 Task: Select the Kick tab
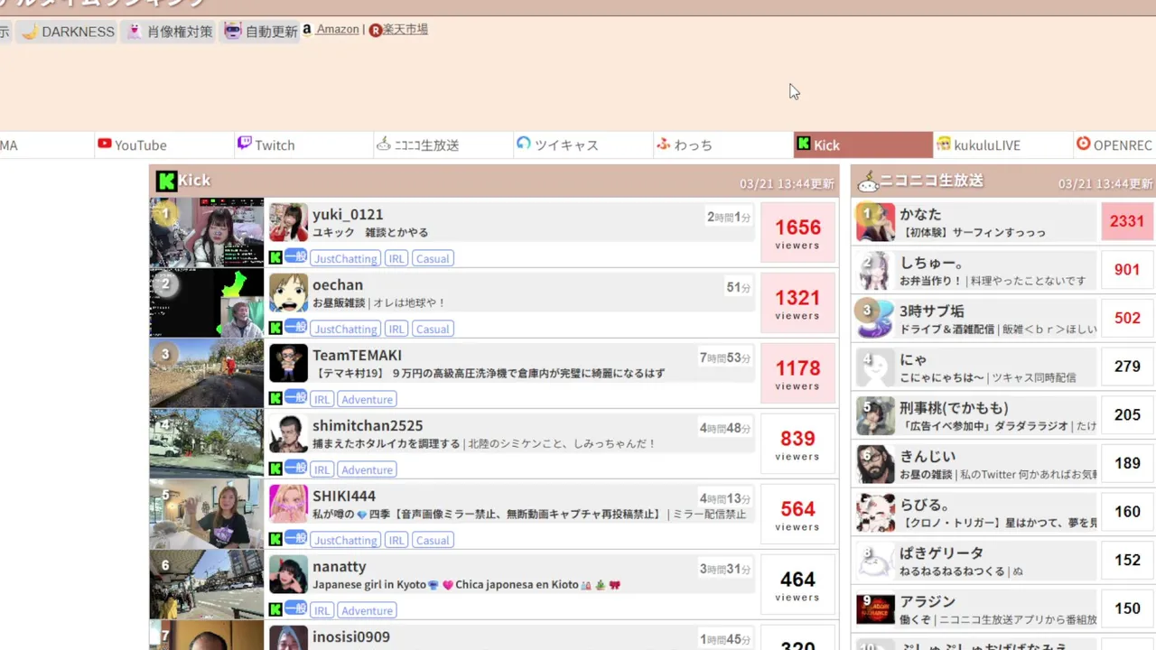tap(862, 145)
